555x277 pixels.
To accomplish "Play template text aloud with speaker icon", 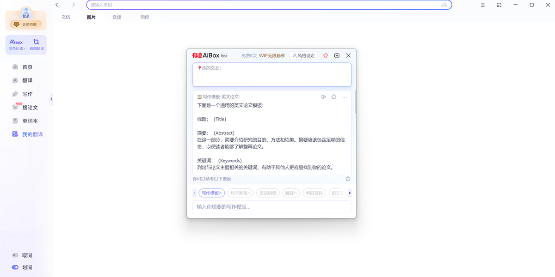I will coord(323,97).
